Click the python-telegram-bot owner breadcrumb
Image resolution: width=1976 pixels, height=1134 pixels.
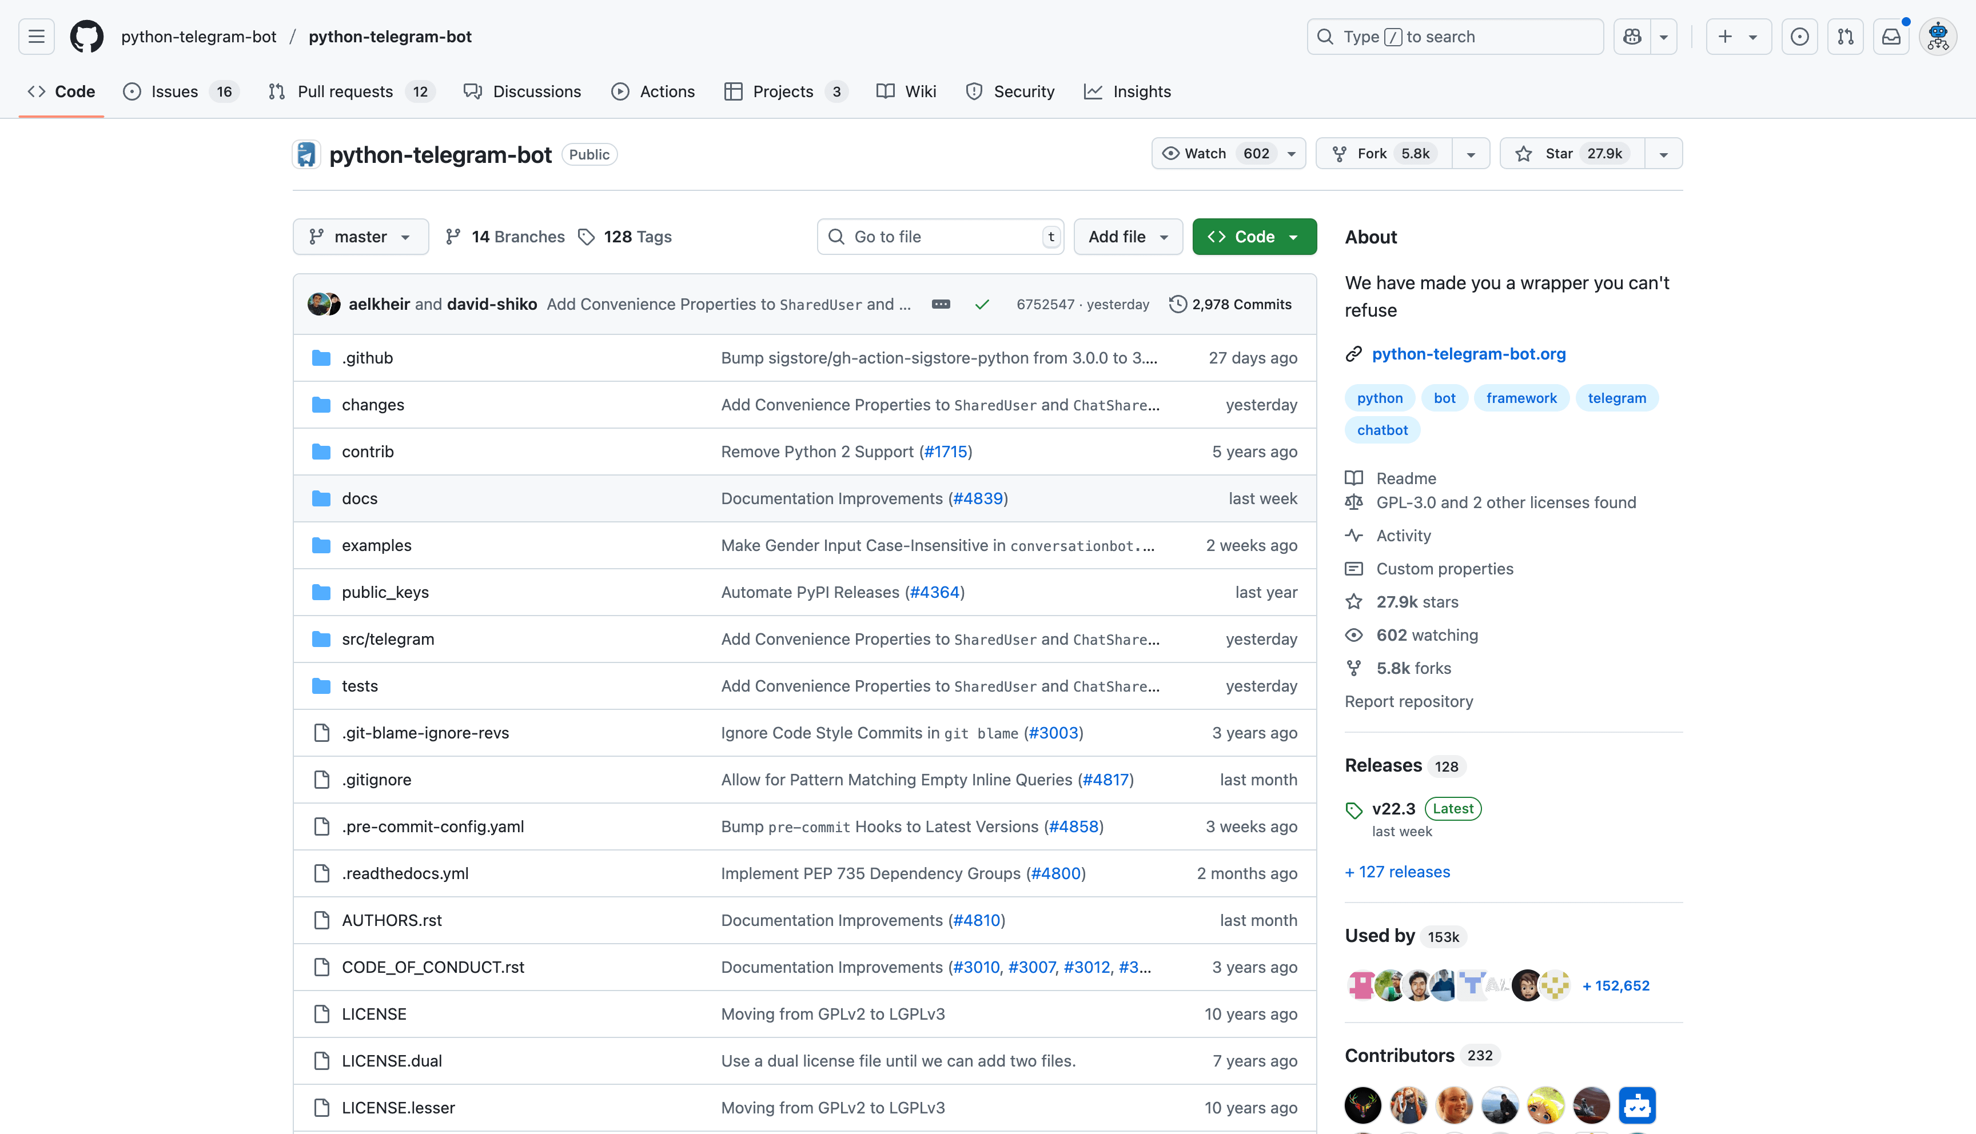198,37
